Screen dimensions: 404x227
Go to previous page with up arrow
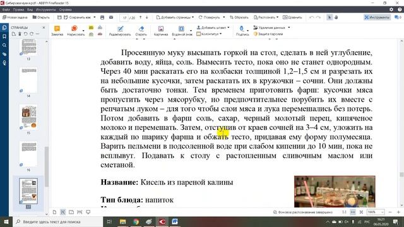(140, 17)
